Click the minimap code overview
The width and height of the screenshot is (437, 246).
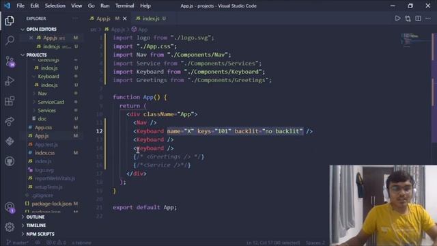[415, 40]
